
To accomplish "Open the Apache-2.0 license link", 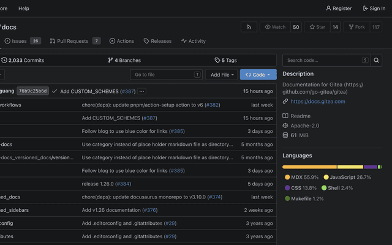I will pos(301,126).
